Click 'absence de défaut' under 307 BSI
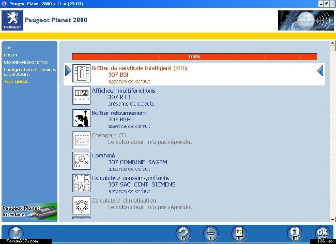 click(x=129, y=82)
